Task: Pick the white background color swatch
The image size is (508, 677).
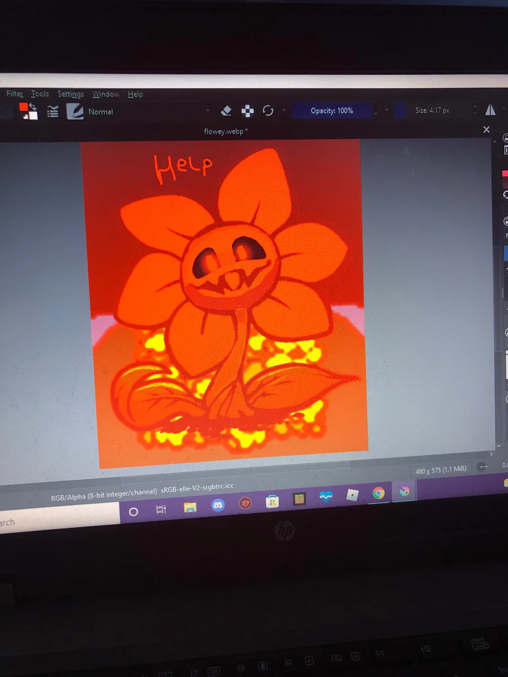Action: pyautogui.click(x=33, y=116)
